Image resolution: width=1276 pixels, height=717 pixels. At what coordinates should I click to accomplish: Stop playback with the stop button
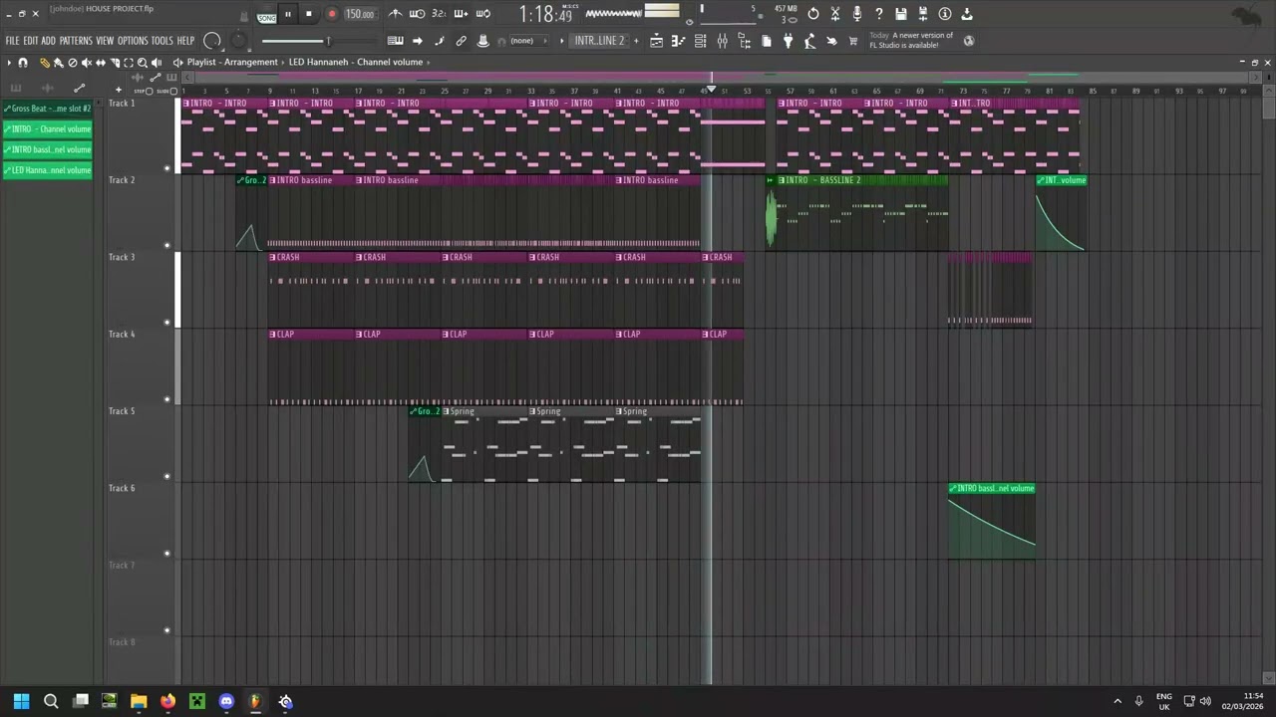click(x=308, y=14)
